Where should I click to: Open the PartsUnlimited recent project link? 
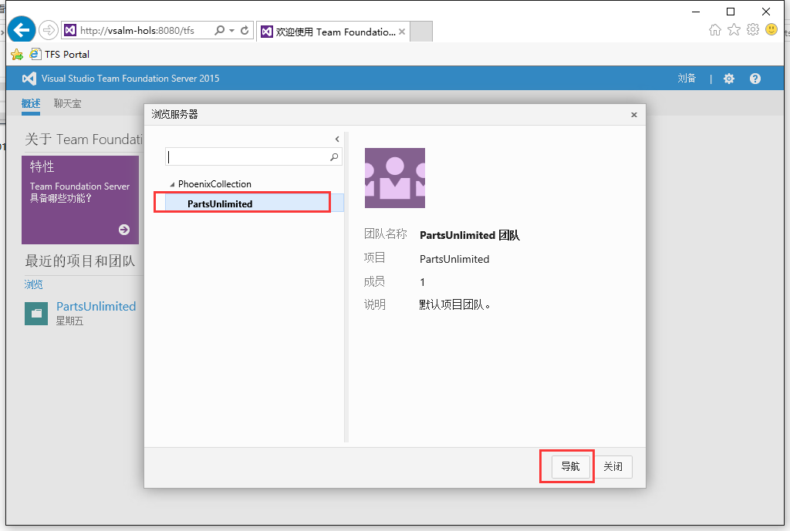pos(96,306)
